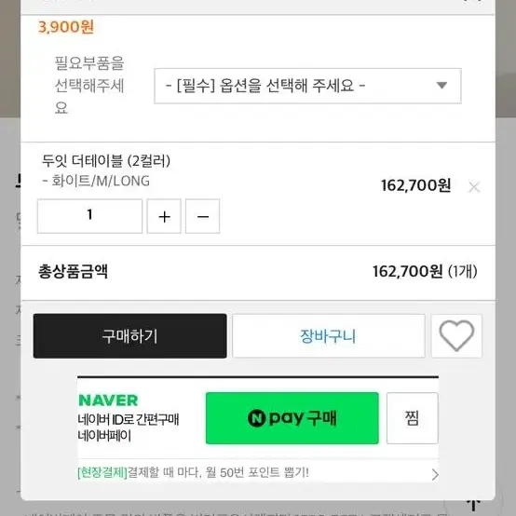Screen dimensions: 516x516
Task: Decrease quantity with the minus button
Action: pyautogui.click(x=202, y=216)
